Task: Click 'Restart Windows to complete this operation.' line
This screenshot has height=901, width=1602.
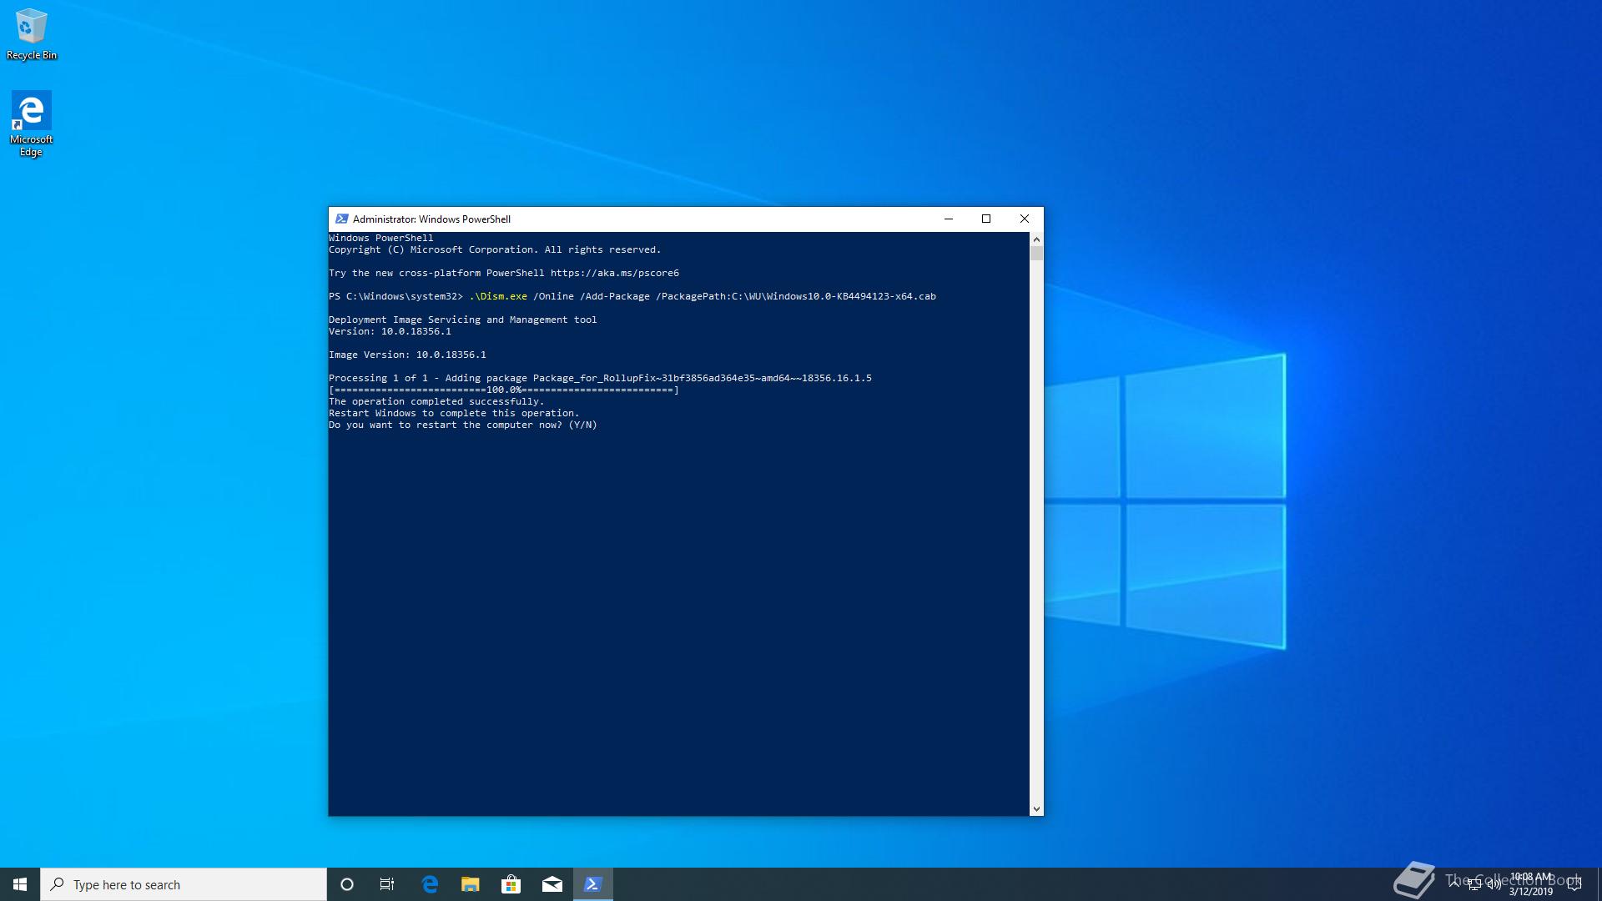Action: click(x=453, y=413)
